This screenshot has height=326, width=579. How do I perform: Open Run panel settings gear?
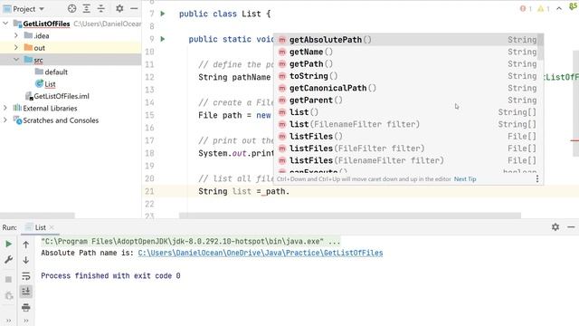555,227
